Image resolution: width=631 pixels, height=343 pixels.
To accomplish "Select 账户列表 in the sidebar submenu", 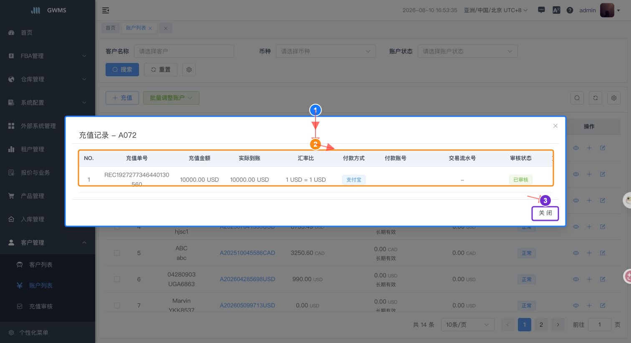I will pyautogui.click(x=48, y=285).
